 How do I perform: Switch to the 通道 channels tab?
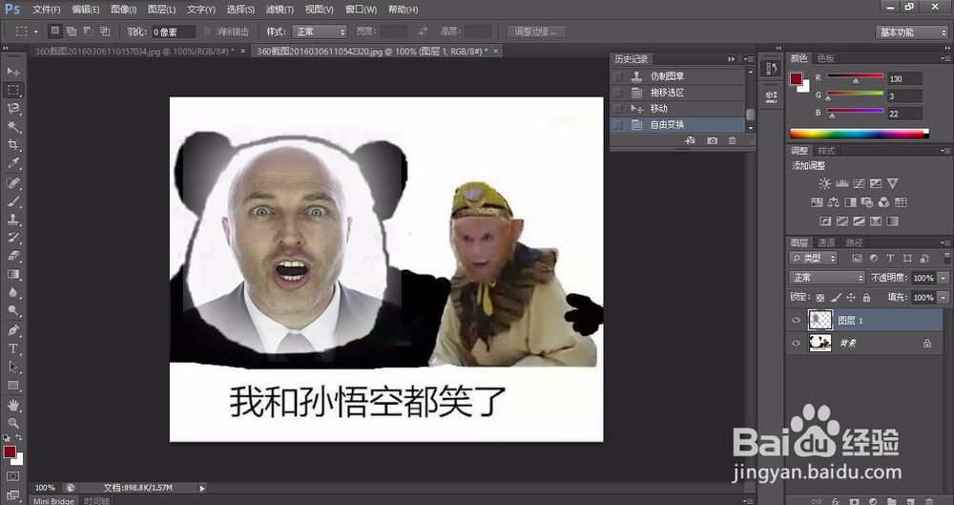click(826, 242)
